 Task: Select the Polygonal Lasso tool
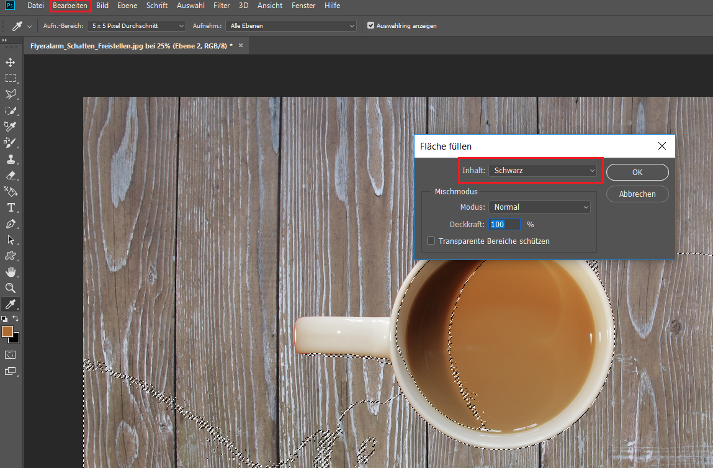click(x=11, y=94)
